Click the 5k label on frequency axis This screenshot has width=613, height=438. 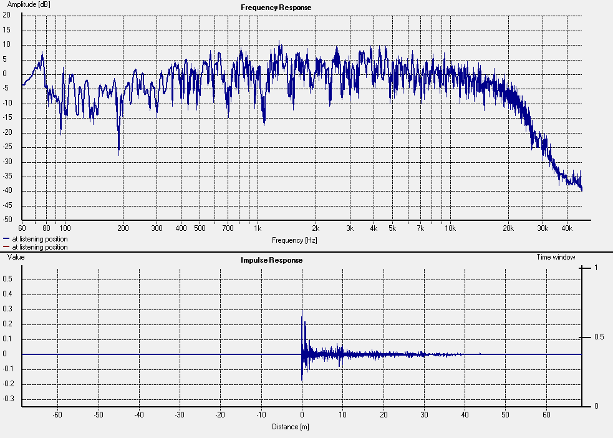[x=392, y=228]
